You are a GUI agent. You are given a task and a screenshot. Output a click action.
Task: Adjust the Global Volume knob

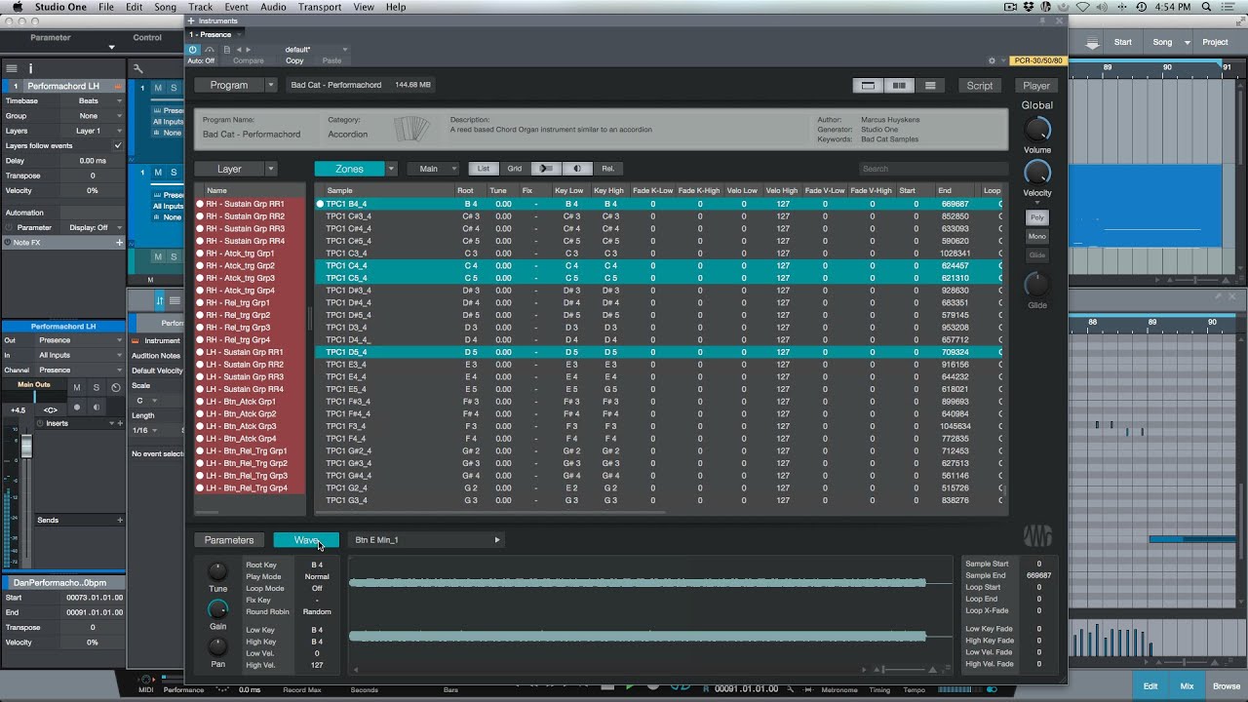[x=1037, y=129]
